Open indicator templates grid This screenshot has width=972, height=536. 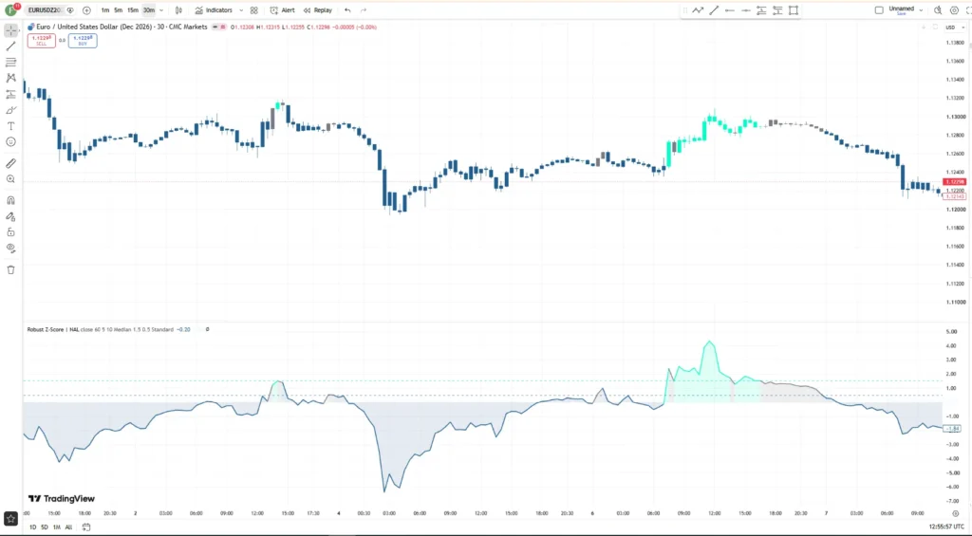[254, 9]
